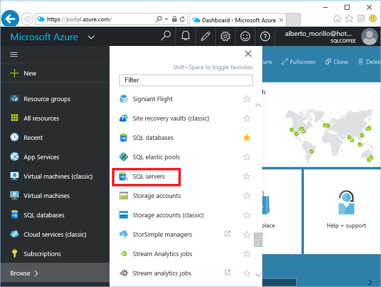
Task: Click the sidebar SQL databases icon
Action: pyautogui.click(x=15, y=215)
